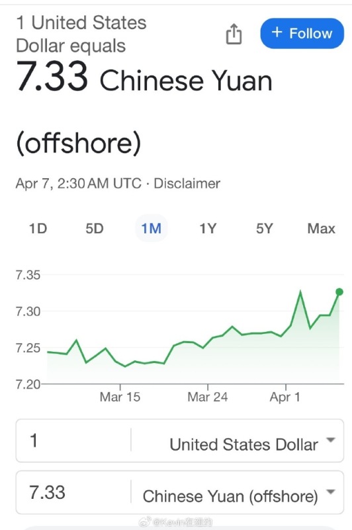
Task: Show the Max chart range
Action: pyautogui.click(x=321, y=229)
